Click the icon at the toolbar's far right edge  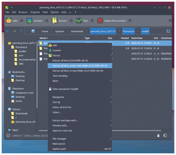click(170, 21)
